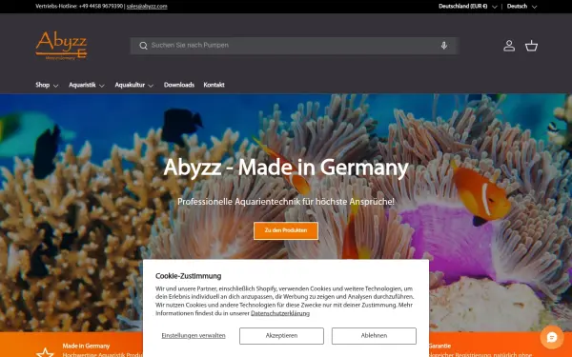Activate voice search microphone icon
The image size is (572, 357).
[x=444, y=46]
